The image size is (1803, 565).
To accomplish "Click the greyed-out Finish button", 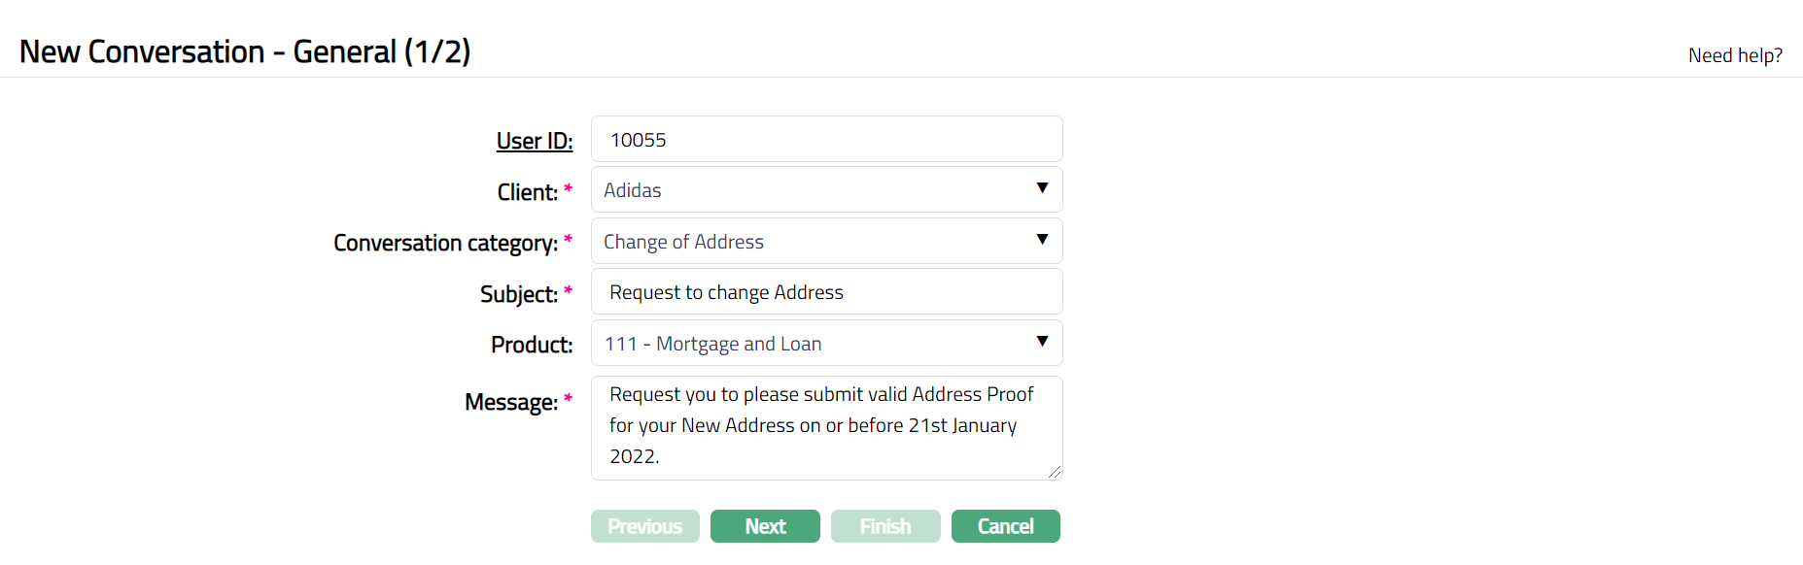I will (884, 526).
